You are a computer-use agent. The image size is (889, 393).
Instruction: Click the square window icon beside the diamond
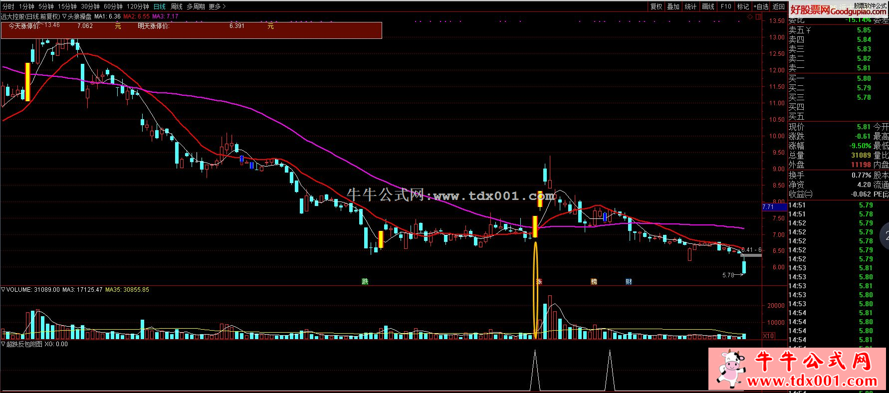pyautogui.click(x=758, y=17)
